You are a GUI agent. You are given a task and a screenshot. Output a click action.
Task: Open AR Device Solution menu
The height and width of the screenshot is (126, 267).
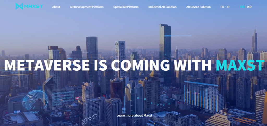pos(198,7)
